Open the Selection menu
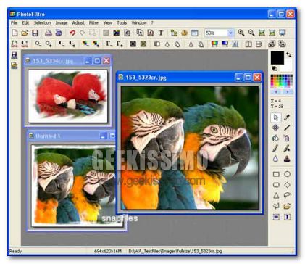Viewport: 305px width, 264px height. pyautogui.click(x=42, y=22)
